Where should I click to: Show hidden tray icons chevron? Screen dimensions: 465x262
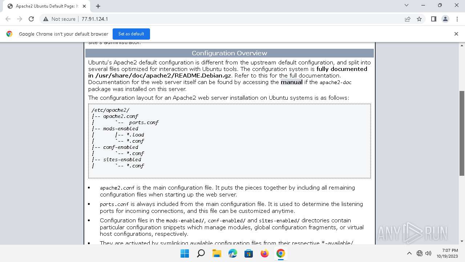tap(409, 254)
